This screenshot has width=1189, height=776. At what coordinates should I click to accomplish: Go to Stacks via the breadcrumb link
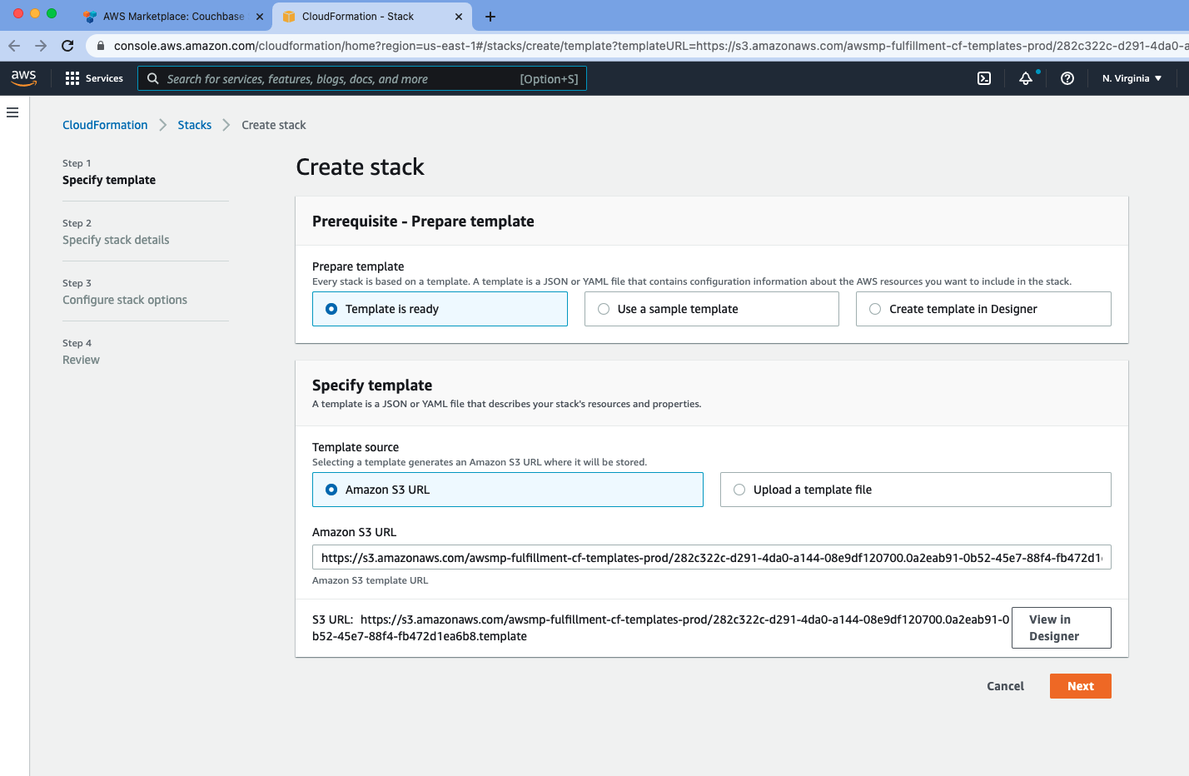click(194, 125)
